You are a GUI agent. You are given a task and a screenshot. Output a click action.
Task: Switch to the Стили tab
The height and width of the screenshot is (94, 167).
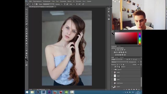[119, 46]
